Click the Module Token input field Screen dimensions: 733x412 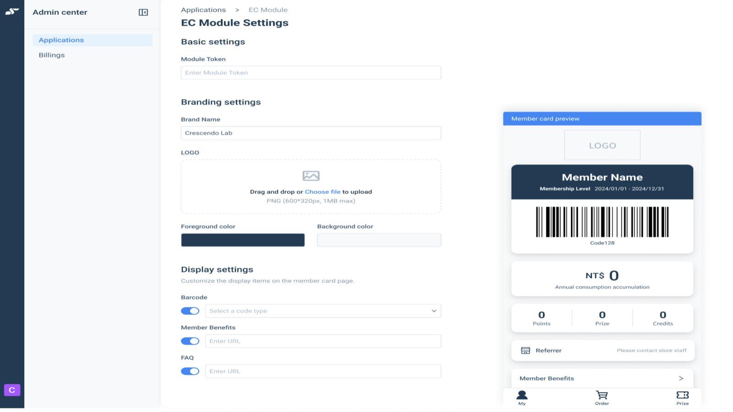tap(311, 72)
